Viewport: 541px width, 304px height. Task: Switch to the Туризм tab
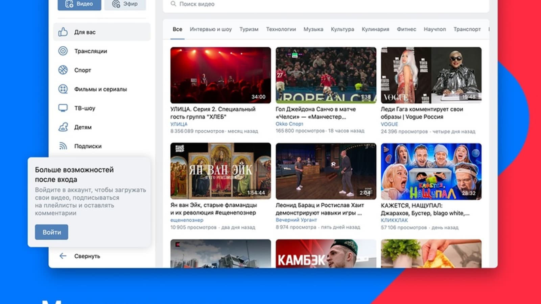click(249, 29)
